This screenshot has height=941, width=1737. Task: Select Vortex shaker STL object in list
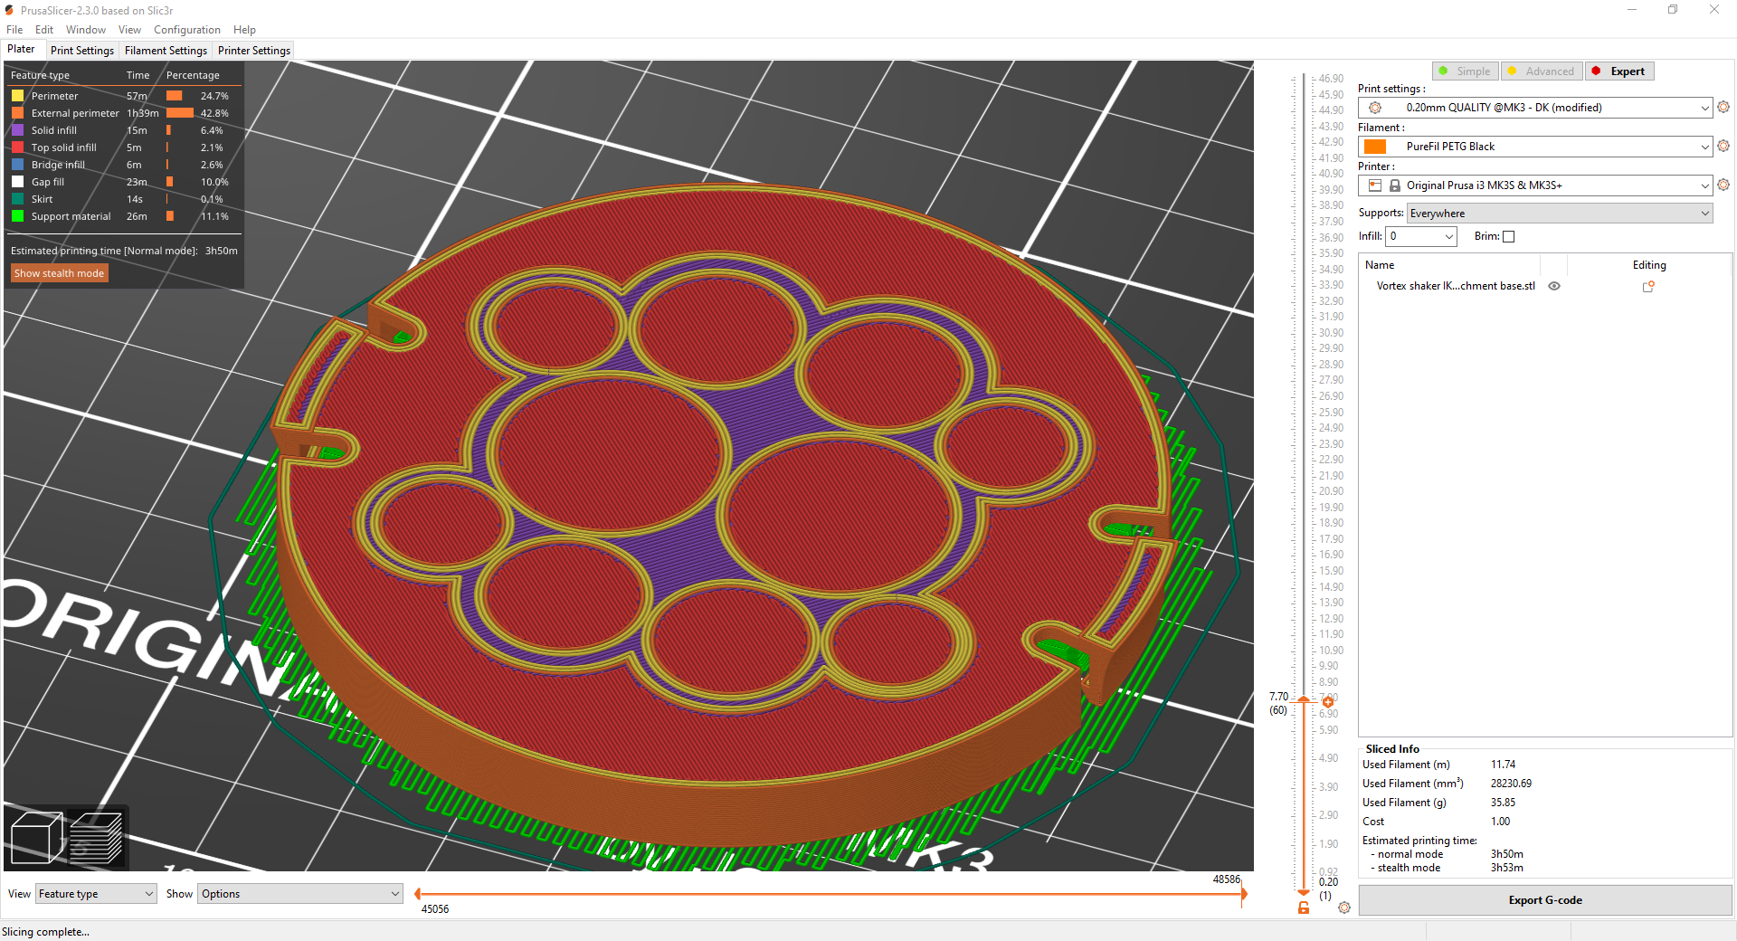coord(1456,286)
